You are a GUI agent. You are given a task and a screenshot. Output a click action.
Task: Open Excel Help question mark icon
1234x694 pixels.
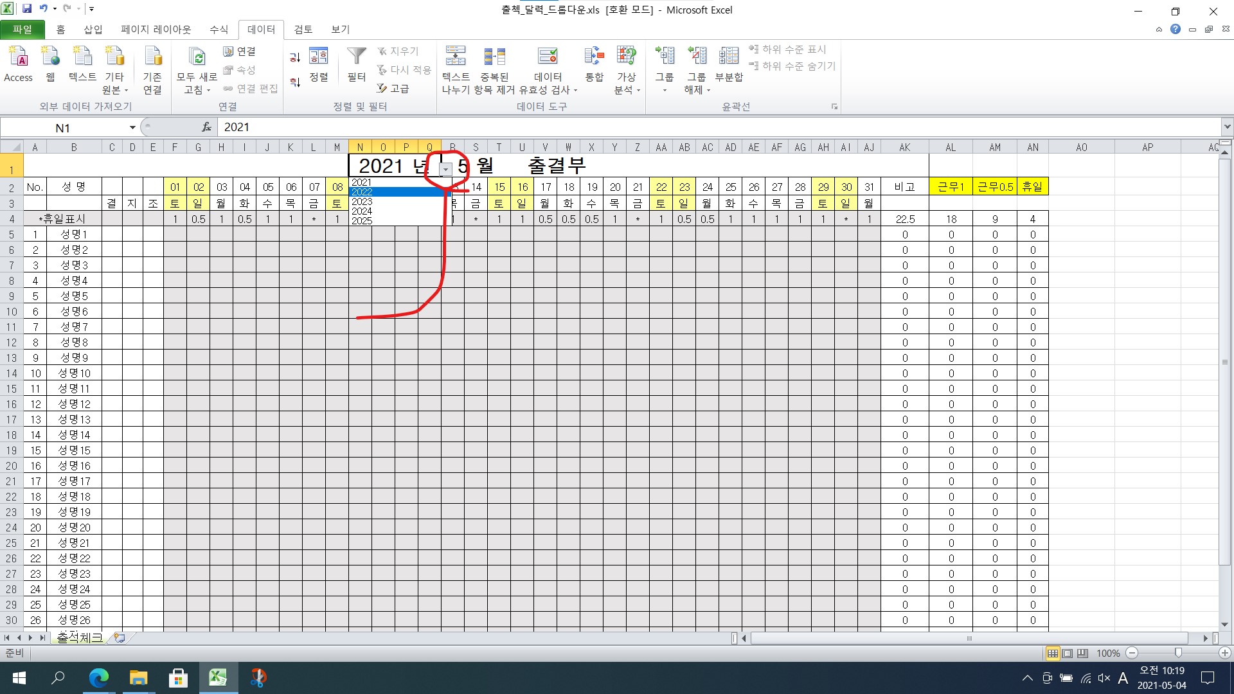[x=1176, y=30]
